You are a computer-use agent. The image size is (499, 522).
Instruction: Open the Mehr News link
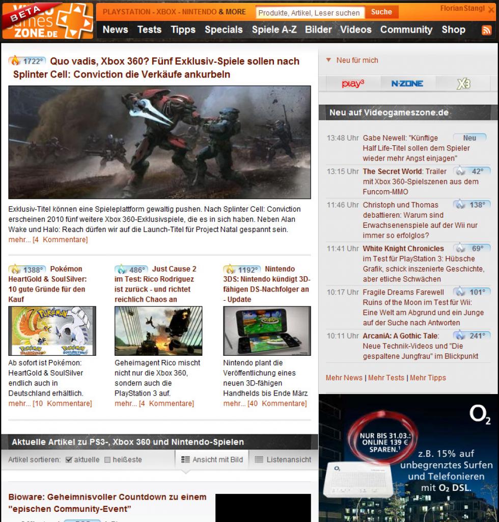pyautogui.click(x=344, y=378)
